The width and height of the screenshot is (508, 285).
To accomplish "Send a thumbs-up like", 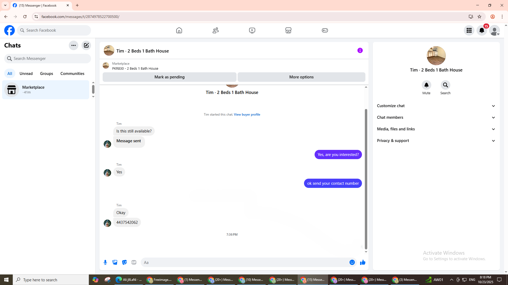I will tap(362, 262).
